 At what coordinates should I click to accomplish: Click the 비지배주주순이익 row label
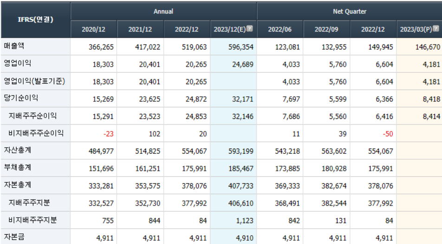click(x=36, y=133)
